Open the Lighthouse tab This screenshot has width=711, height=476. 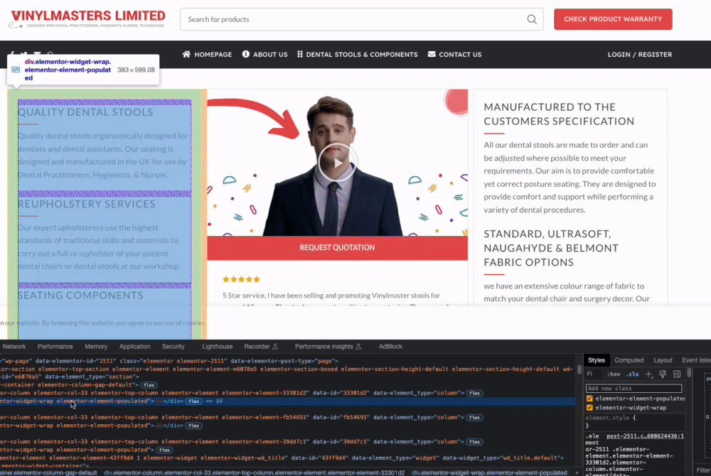[x=217, y=347]
